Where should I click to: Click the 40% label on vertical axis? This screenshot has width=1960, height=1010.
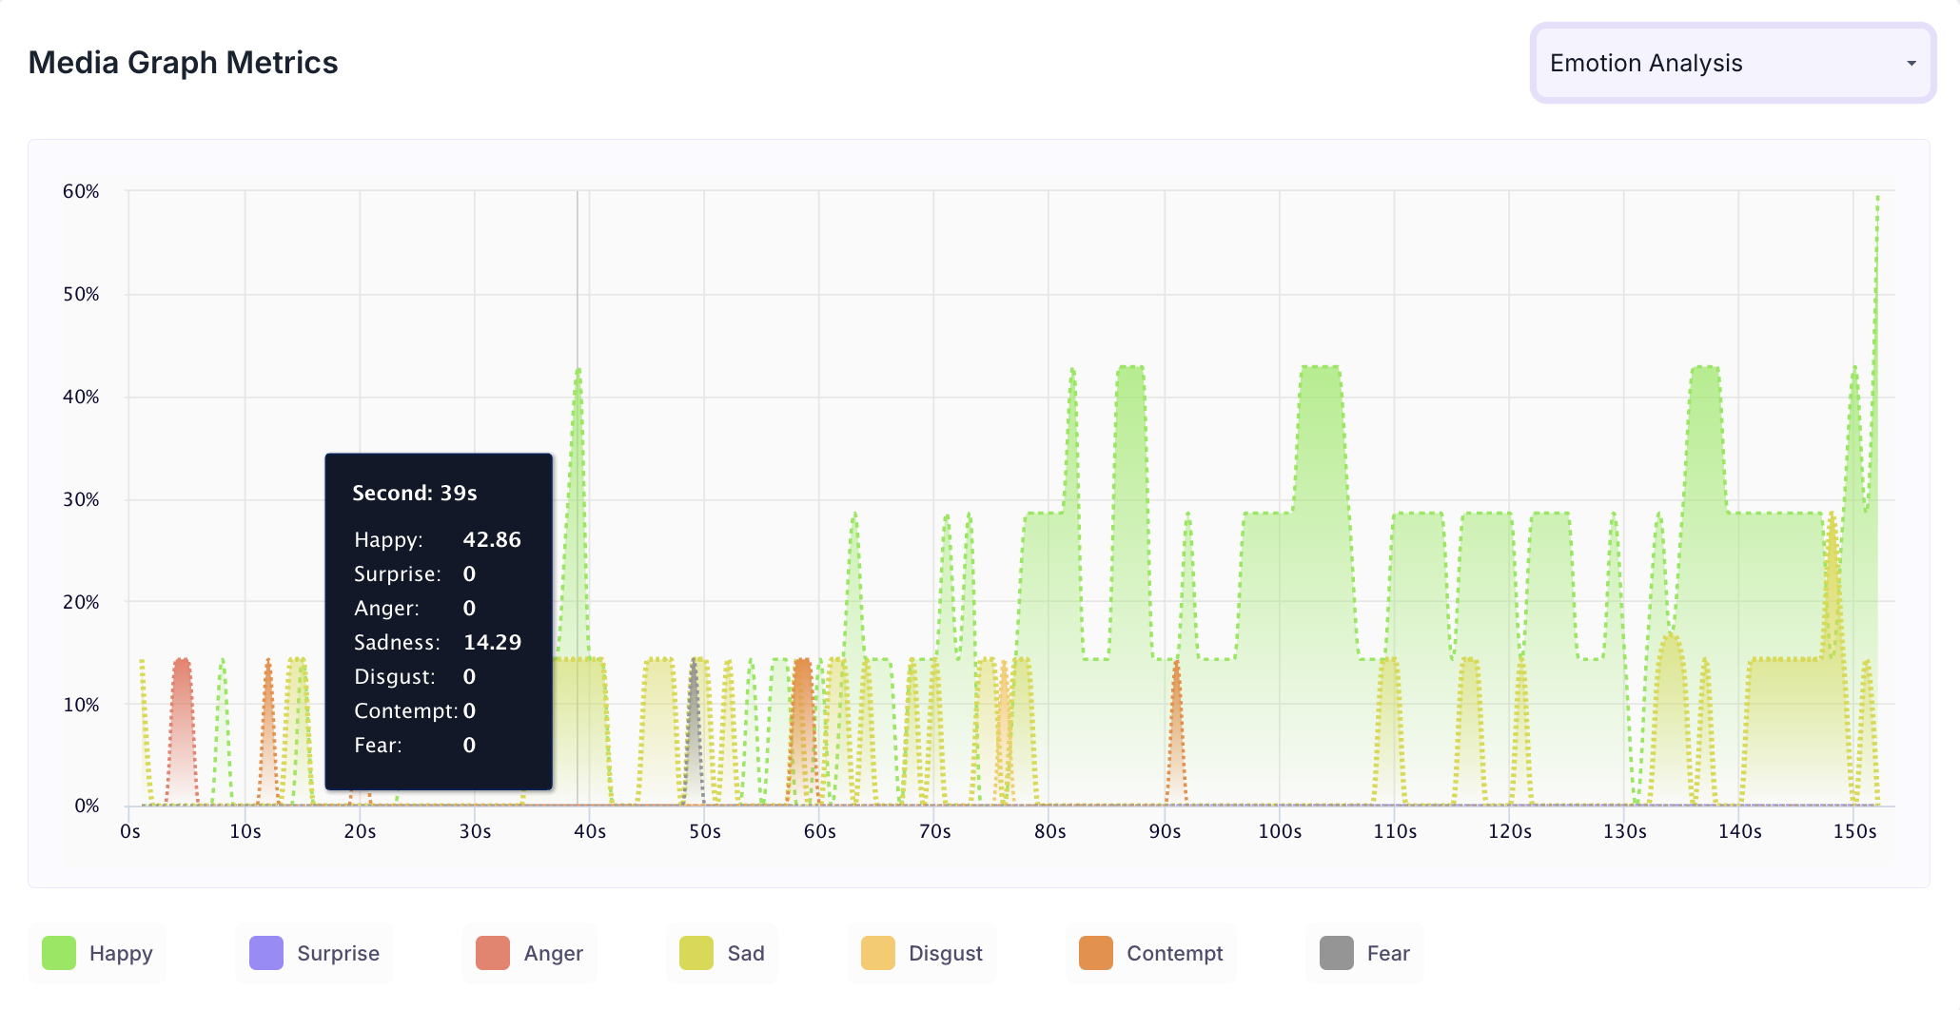[x=81, y=397]
